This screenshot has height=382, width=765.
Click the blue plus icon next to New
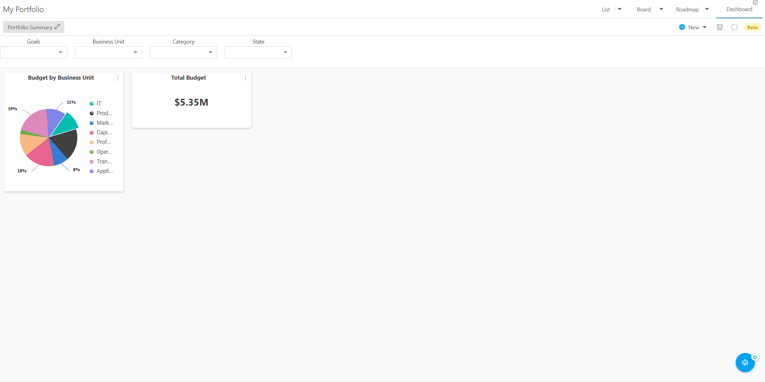click(682, 27)
